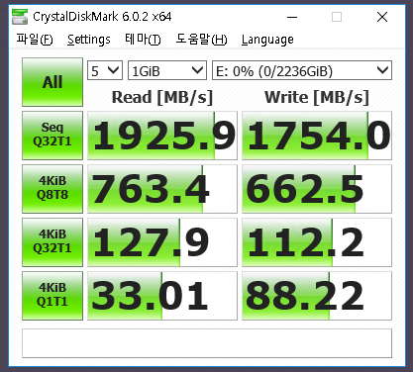The width and height of the screenshot is (413, 372).
Task: Open the 도움말(H) help menu
Action: point(201,40)
